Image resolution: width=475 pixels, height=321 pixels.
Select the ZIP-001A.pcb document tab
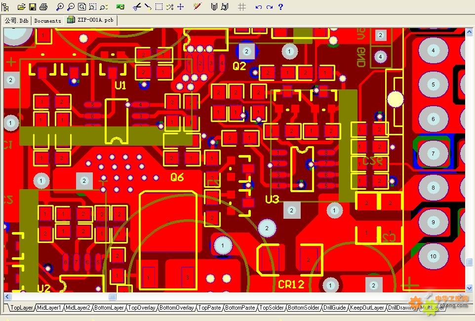click(91, 20)
